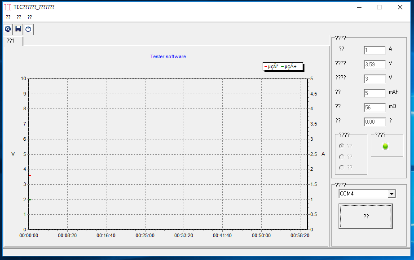Select the third radio button option

pyautogui.click(x=342, y=168)
